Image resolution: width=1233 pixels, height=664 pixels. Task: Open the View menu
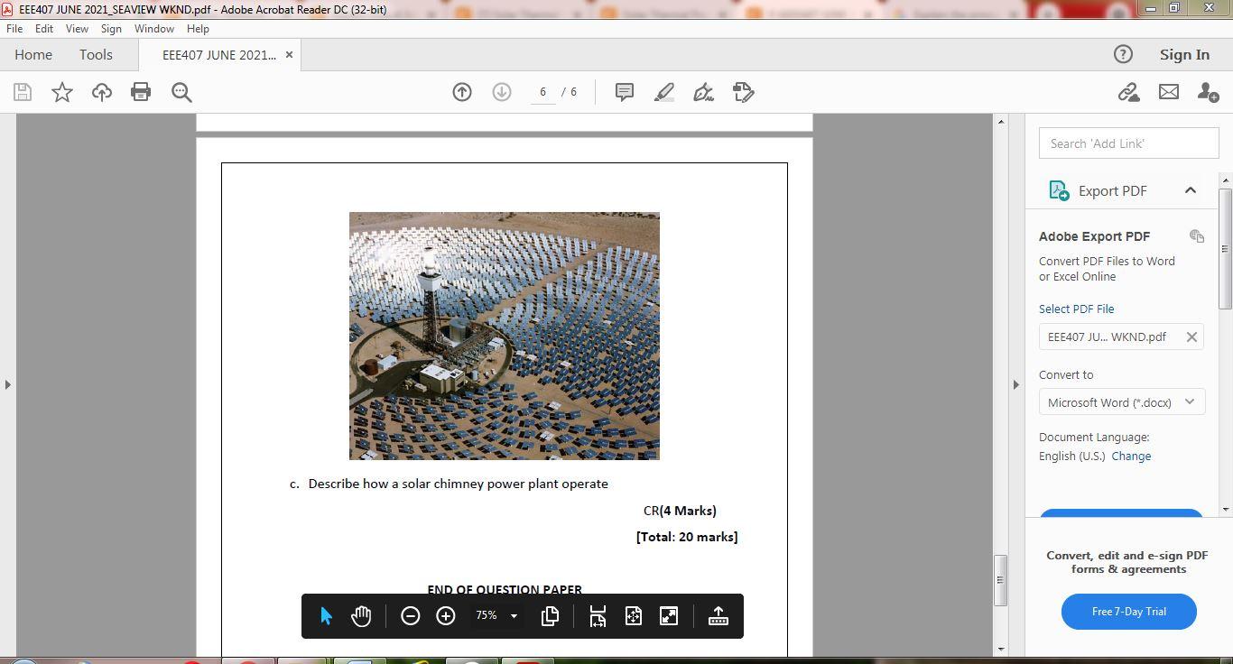(77, 29)
